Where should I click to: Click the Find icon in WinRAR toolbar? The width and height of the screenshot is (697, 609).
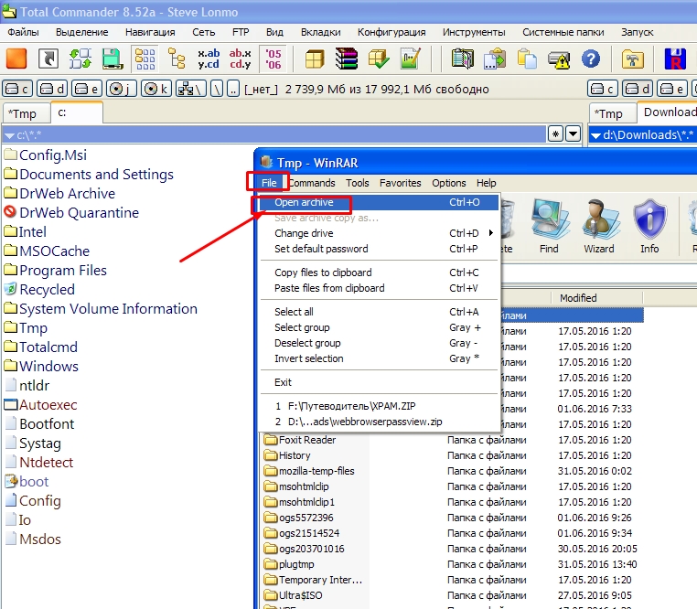(x=549, y=225)
